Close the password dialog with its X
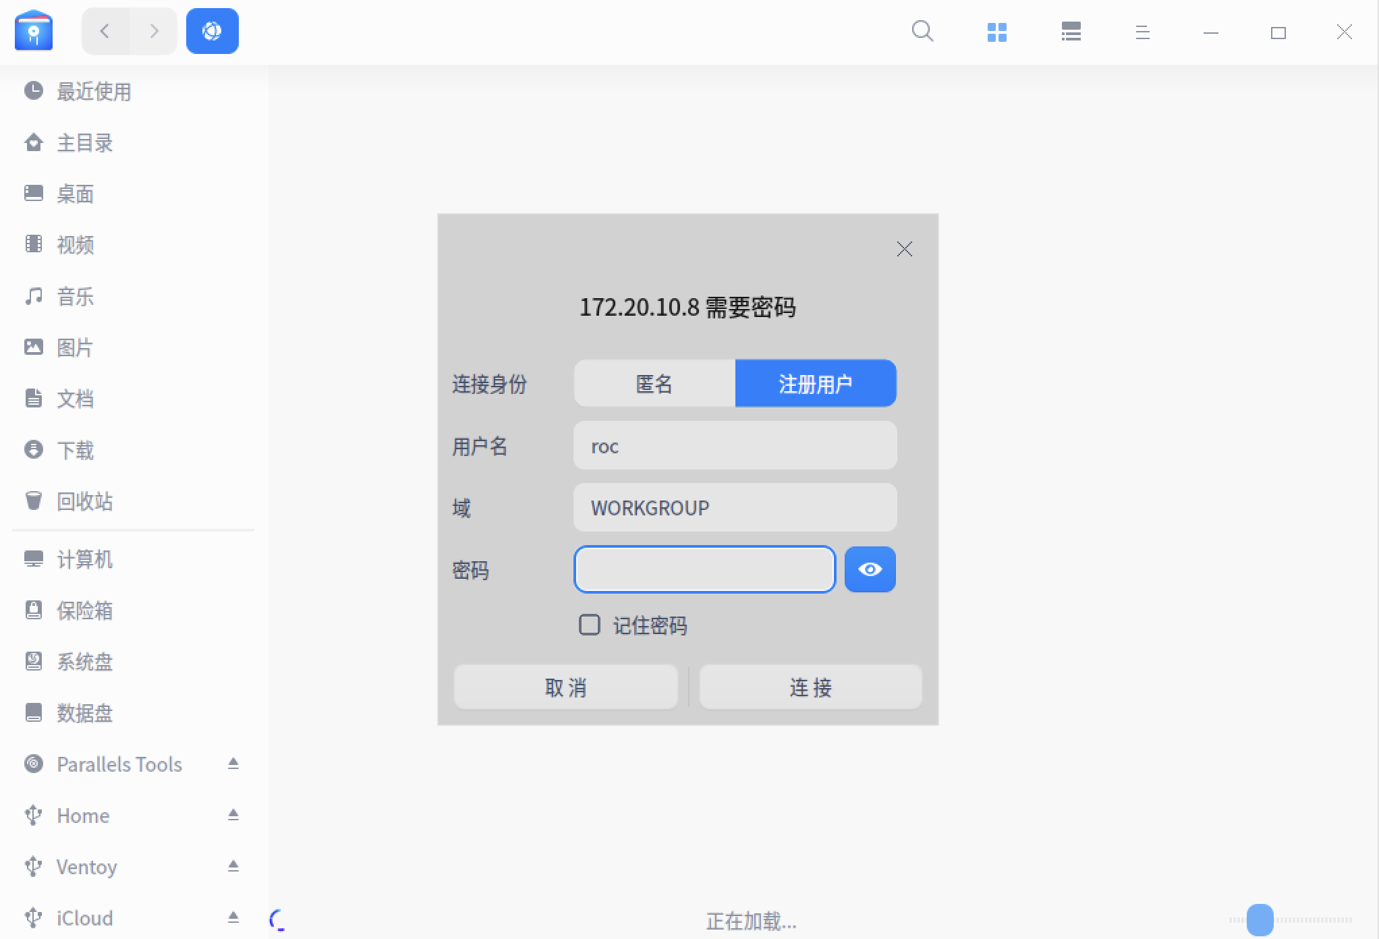Image resolution: width=1379 pixels, height=939 pixels. (904, 249)
